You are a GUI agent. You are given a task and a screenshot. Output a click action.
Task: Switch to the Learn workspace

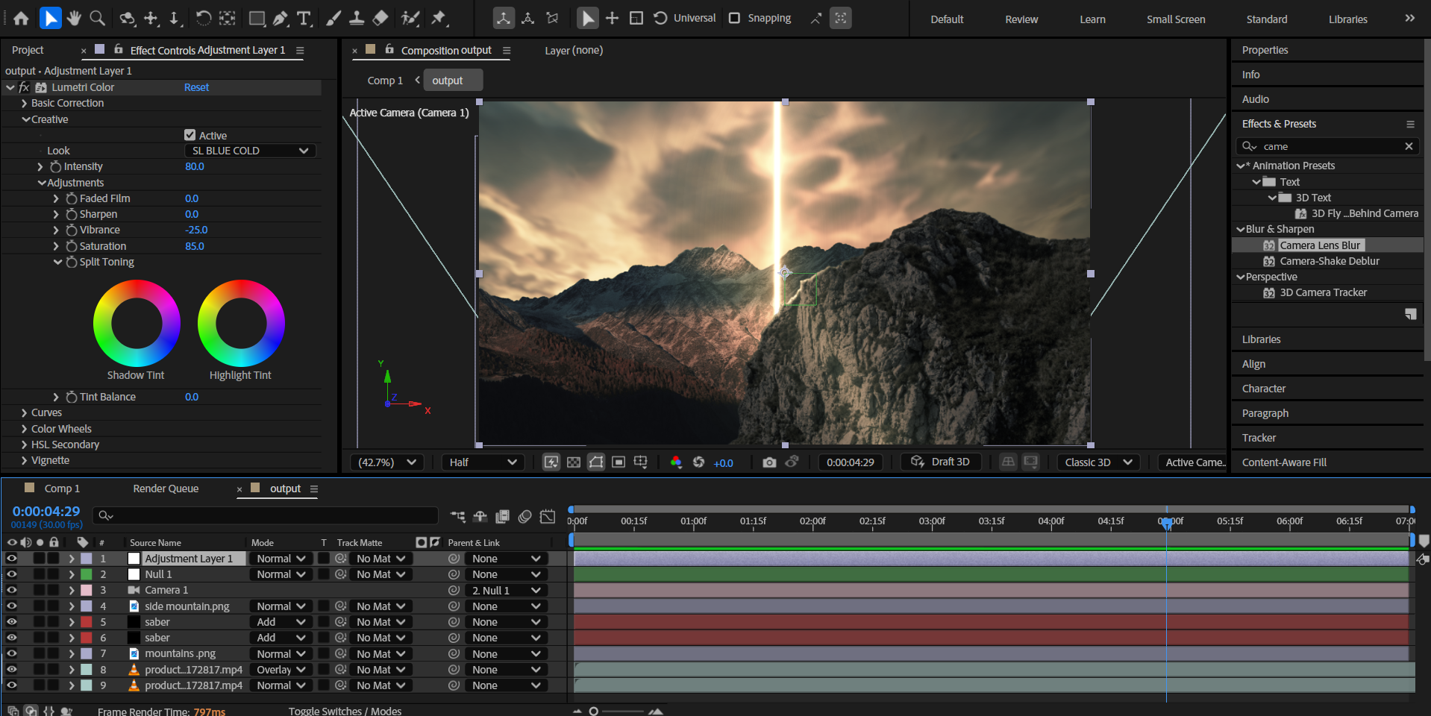pos(1092,19)
